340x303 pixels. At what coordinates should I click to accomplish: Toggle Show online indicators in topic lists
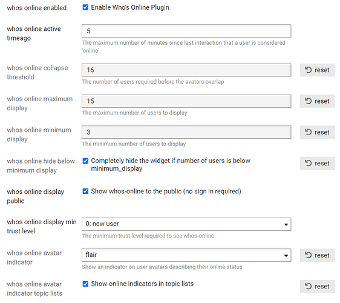85,284
